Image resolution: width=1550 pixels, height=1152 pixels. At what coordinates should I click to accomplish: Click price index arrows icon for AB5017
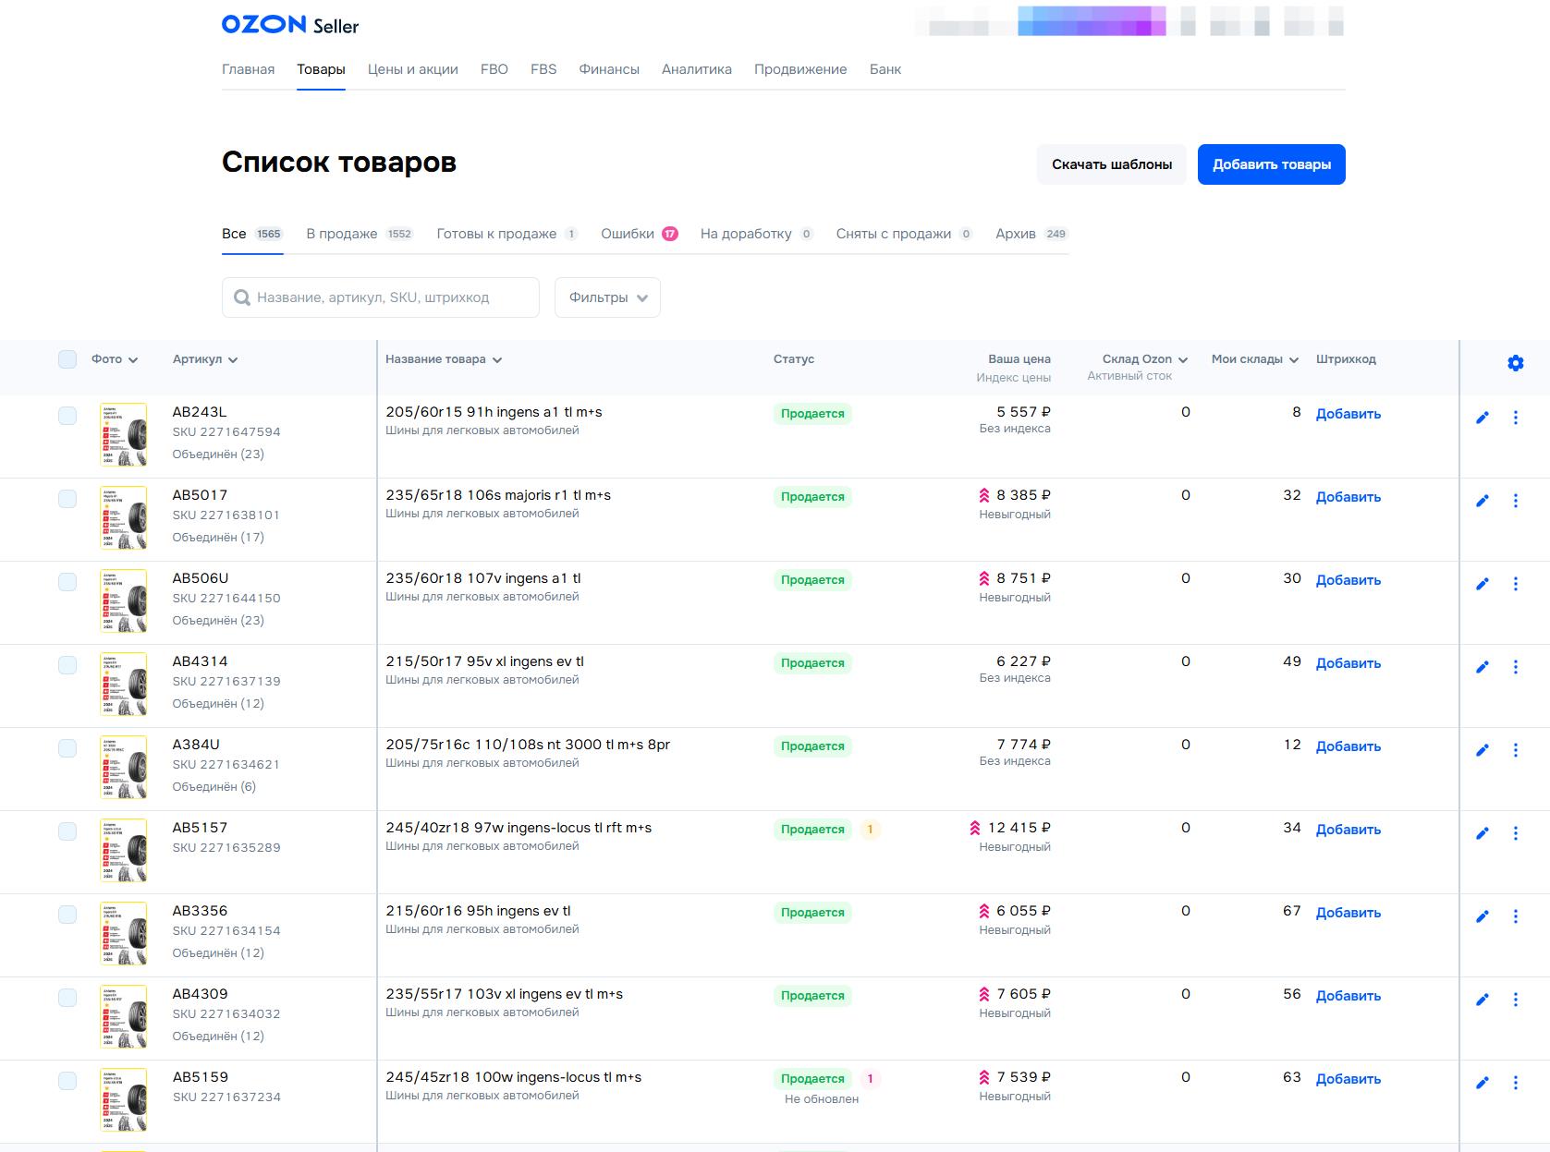[984, 495]
